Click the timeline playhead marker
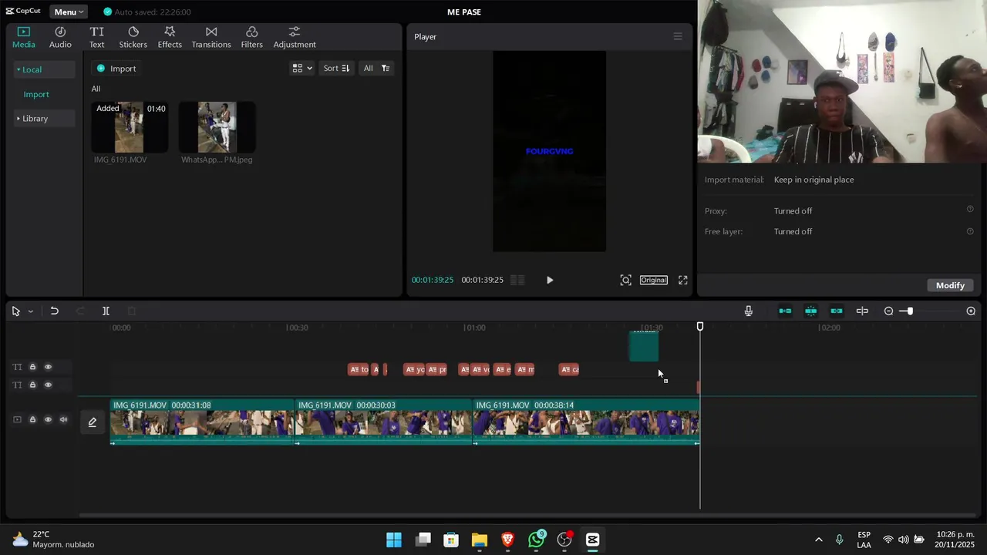Viewport: 987px width, 555px height. [700, 327]
